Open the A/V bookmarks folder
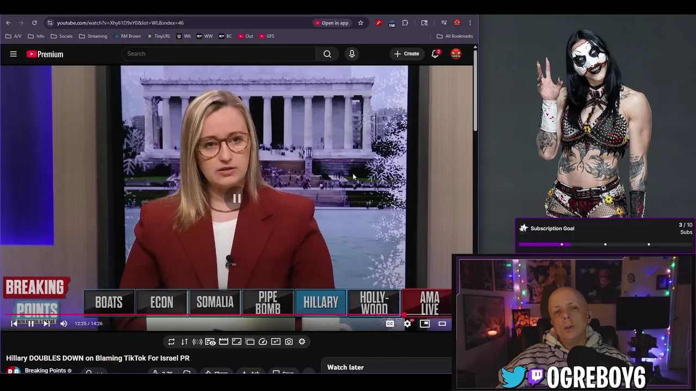 pyautogui.click(x=14, y=36)
